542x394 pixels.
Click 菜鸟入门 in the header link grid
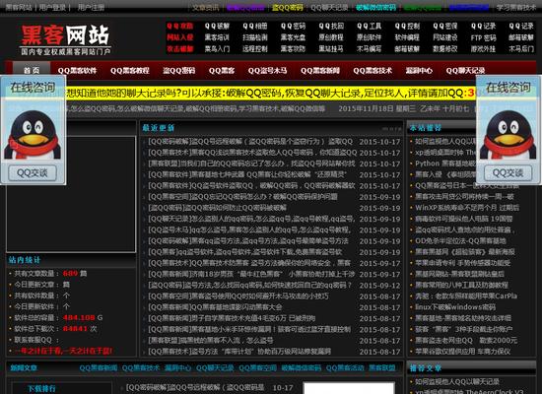tap(217, 48)
